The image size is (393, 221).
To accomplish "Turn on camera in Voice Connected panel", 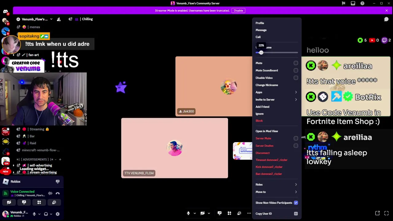I will (x=9, y=202).
